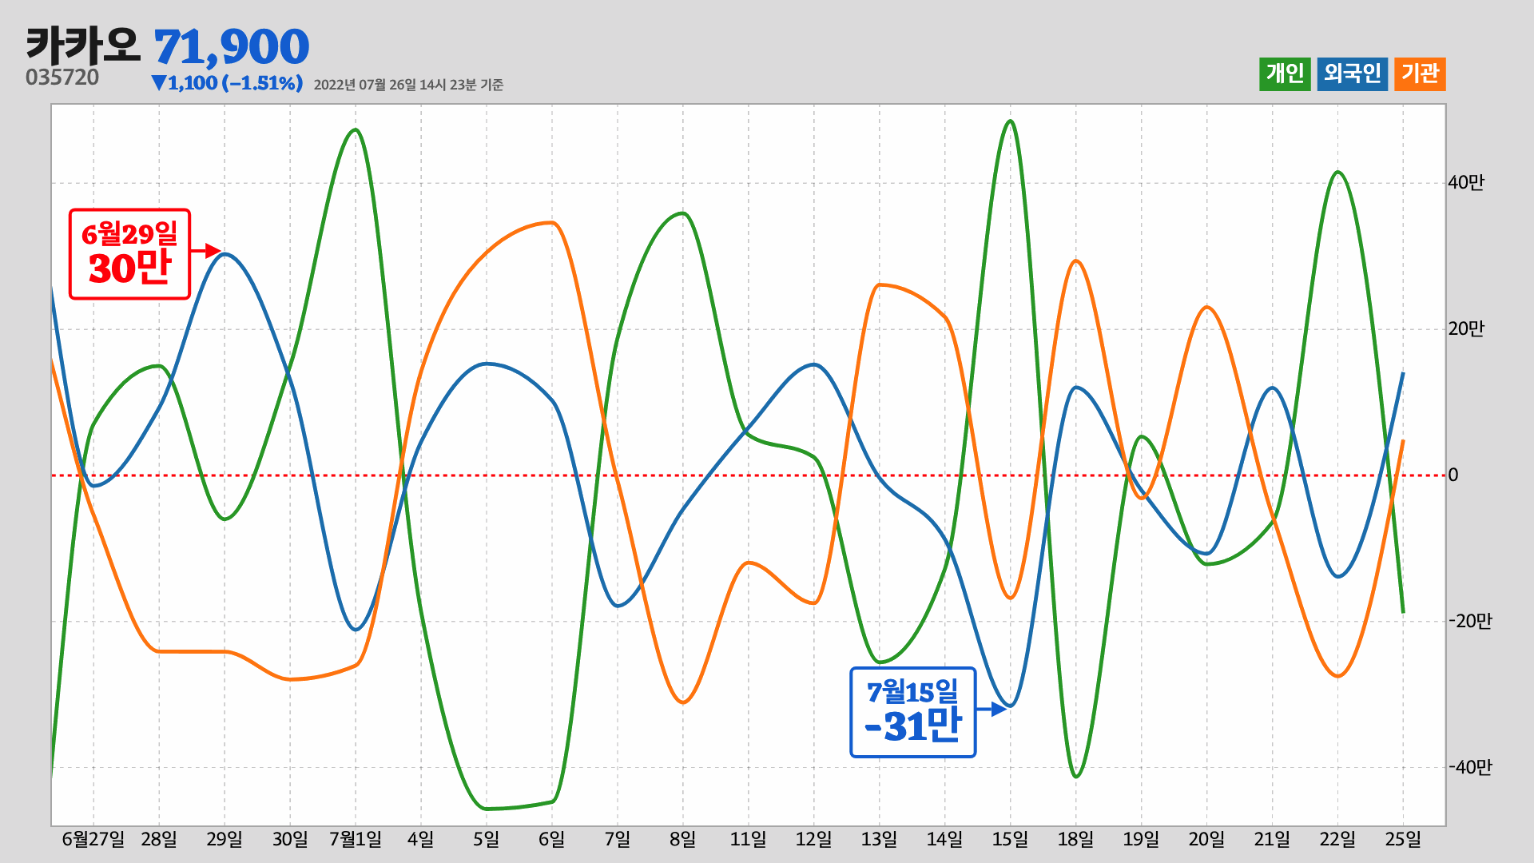Click the green line's peak at 22일
Image resolution: width=1534 pixels, height=863 pixels.
click(1338, 173)
